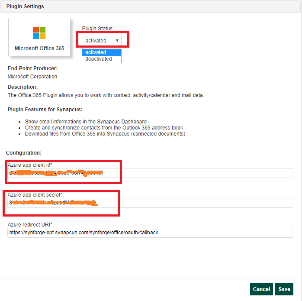Screen dimensions: 302x301
Task: Click the Microsoft Office 365 logo icon
Action: (x=39, y=33)
